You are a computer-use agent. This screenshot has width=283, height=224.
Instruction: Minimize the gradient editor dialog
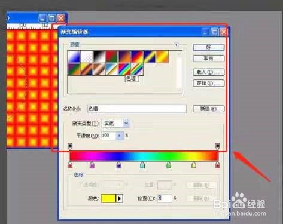206,32
